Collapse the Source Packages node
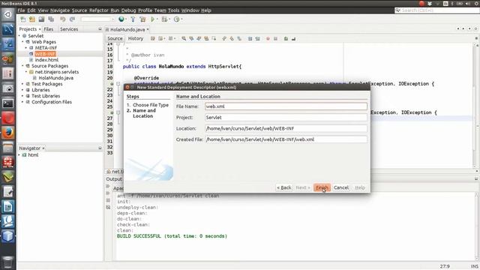This screenshot has width=480, height=270. coord(23,66)
